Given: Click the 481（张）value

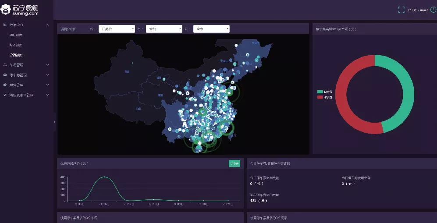Looking at the screenshot, I should (x=259, y=201).
